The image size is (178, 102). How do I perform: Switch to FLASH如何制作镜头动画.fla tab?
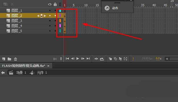click(24, 66)
